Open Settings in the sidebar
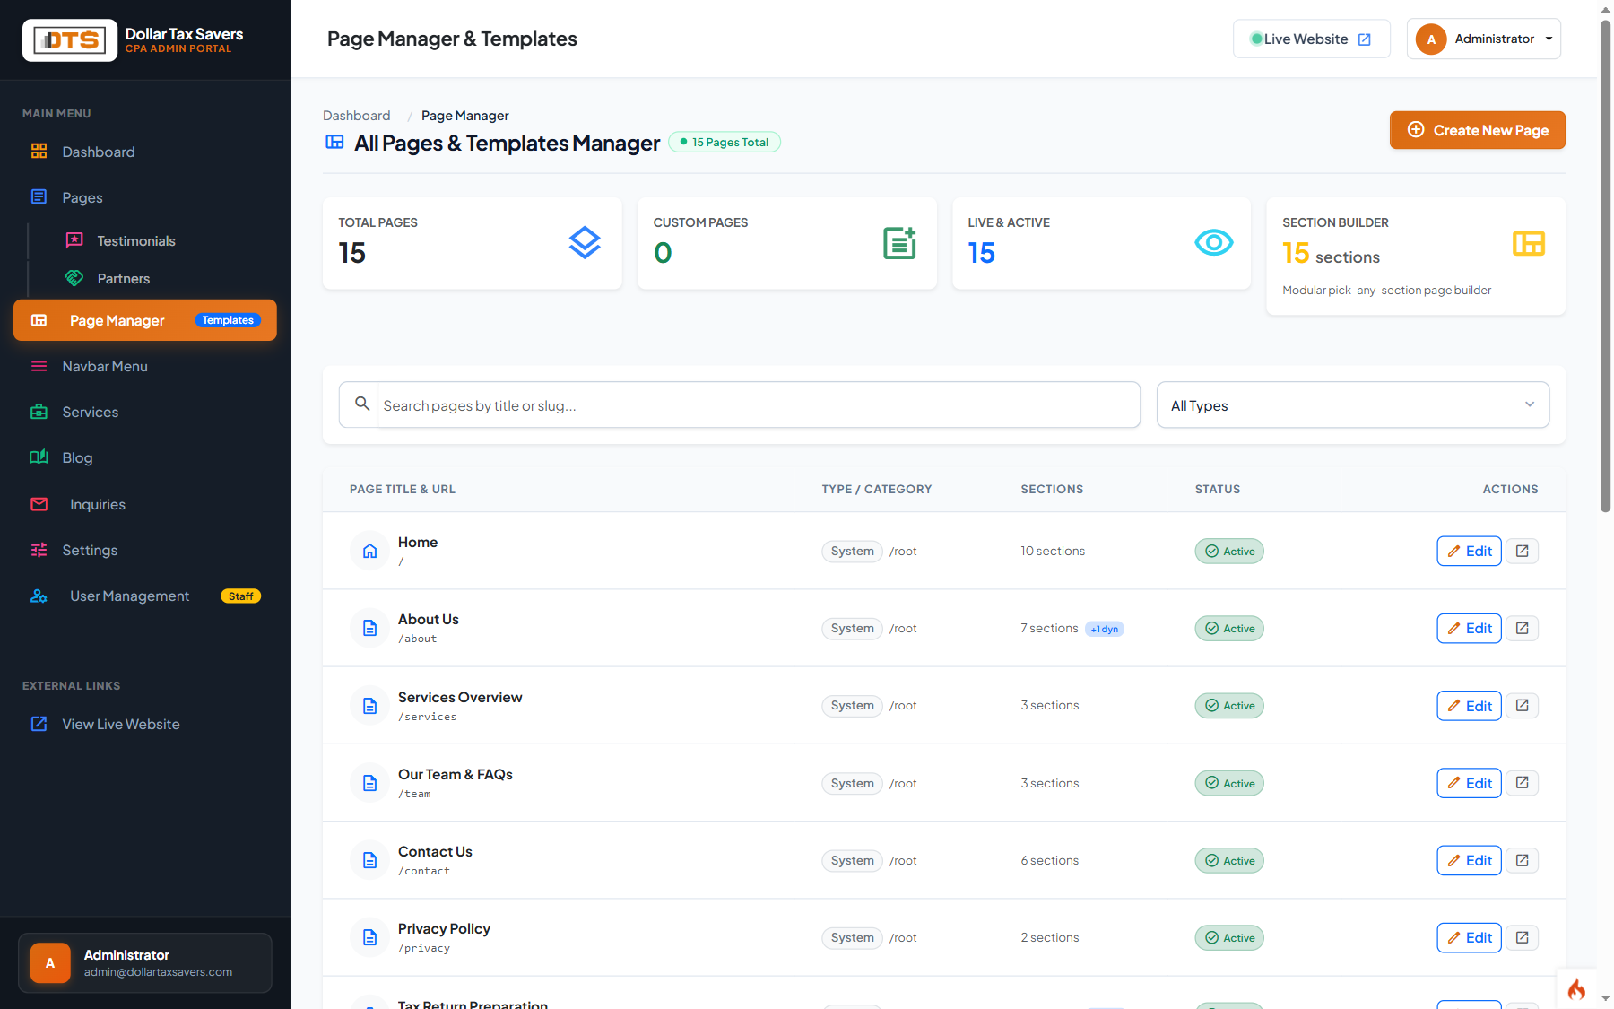1614x1009 pixels. [x=145, y=551]
